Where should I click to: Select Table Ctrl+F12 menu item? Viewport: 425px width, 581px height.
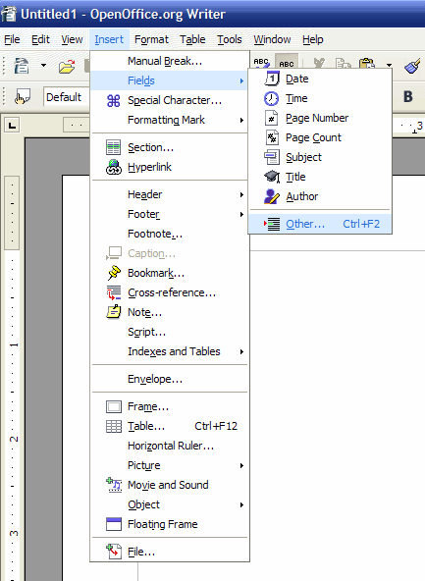pos(170,426)
